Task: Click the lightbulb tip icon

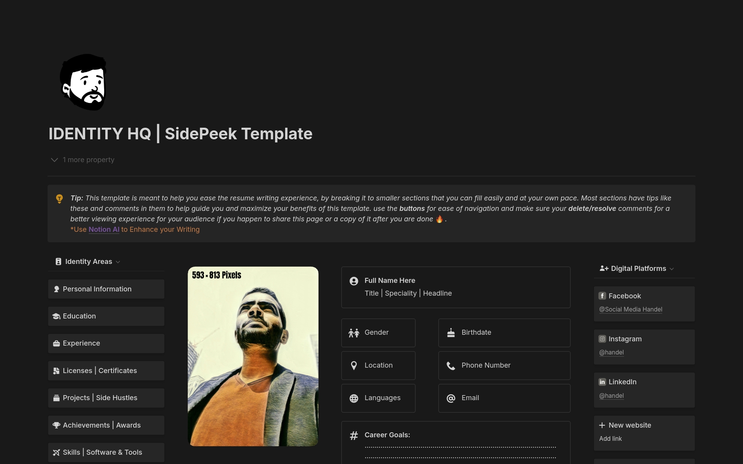Action: point(59,199)
